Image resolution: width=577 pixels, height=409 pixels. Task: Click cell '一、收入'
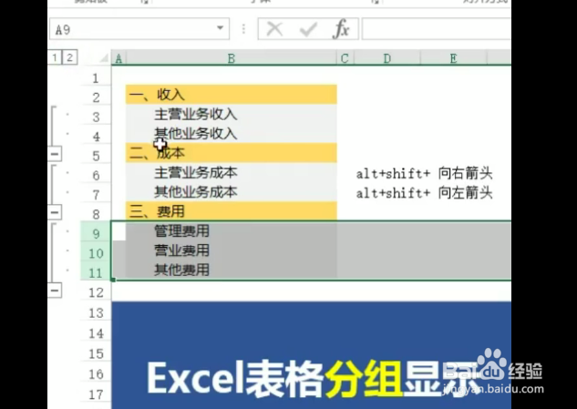point(232,95)
